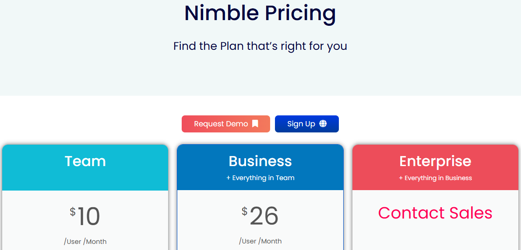Image resolution: width=521 pixels, height=250 pixels.
Task: Click the Enterprise pricing card body
Action: coord(435,220)
